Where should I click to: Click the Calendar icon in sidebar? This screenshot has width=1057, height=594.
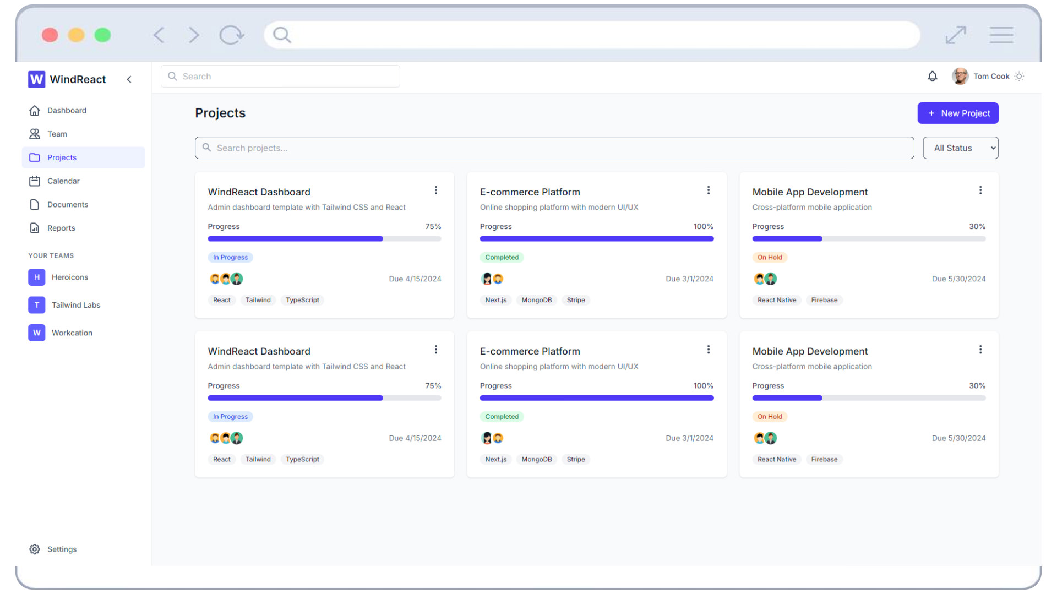[35, 181]
